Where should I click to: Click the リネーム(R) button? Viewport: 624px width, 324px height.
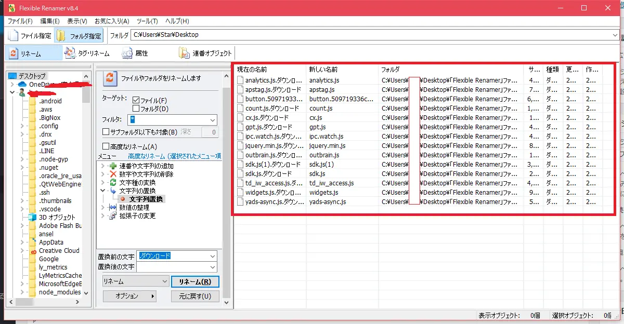(195, 281)
